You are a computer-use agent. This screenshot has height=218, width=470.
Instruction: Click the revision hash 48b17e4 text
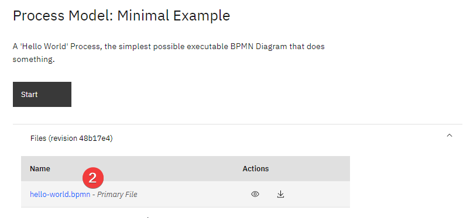95,139
